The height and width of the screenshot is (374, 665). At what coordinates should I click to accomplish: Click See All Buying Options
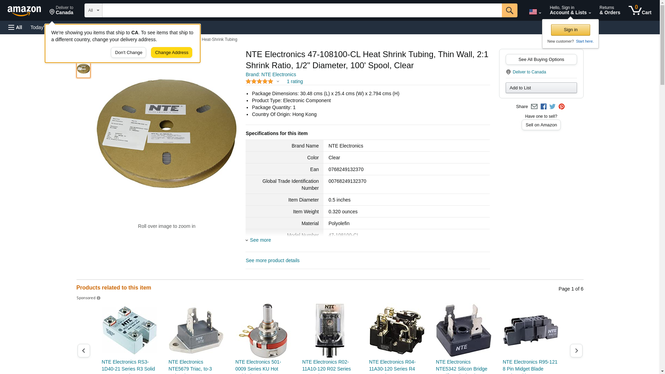[541, 60]
